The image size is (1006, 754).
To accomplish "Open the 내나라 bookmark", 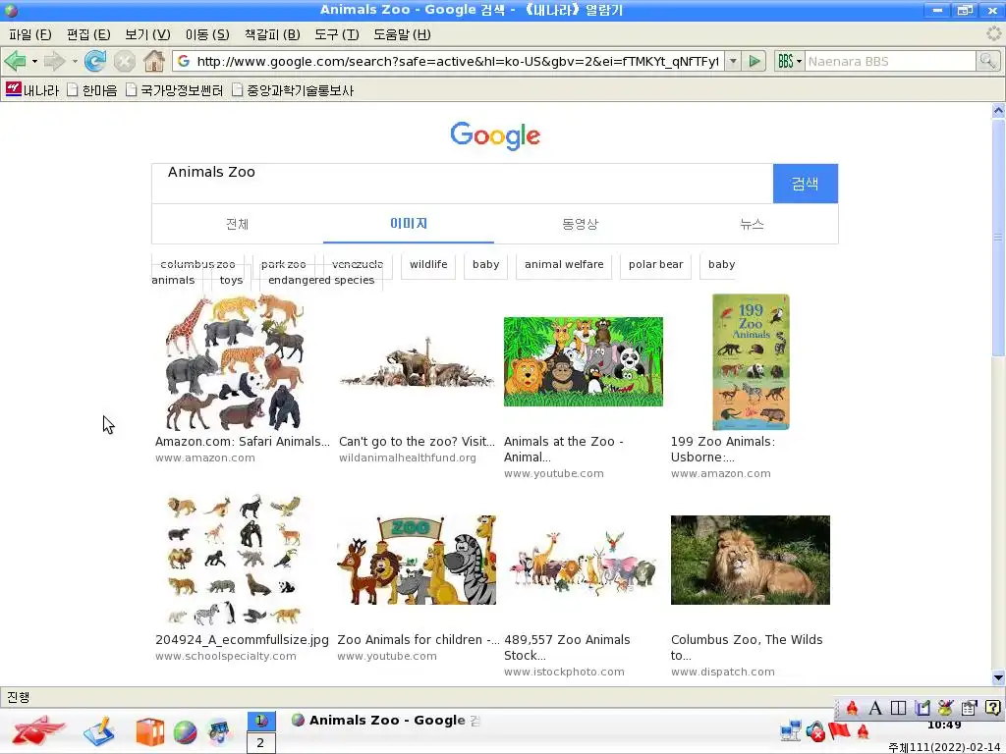I will (32, 90).
